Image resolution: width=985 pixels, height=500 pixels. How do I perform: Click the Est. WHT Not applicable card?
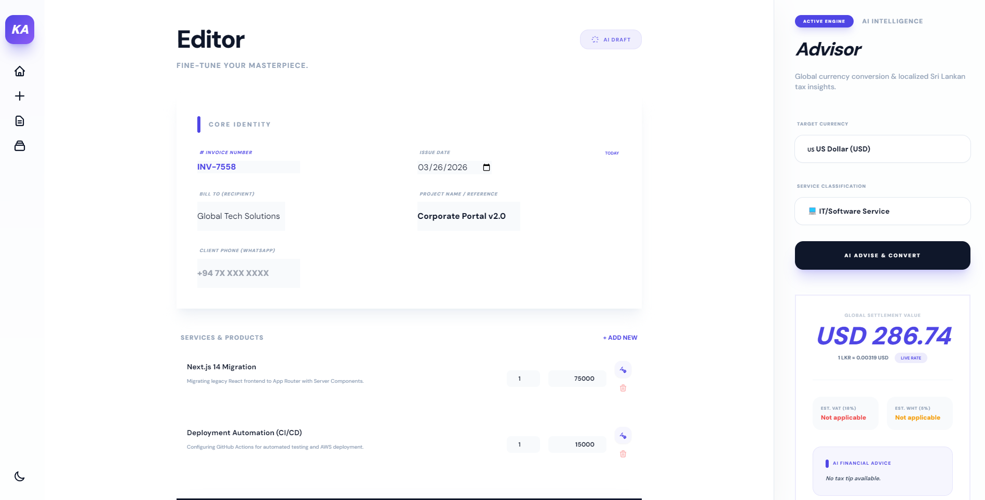[920, 413]
